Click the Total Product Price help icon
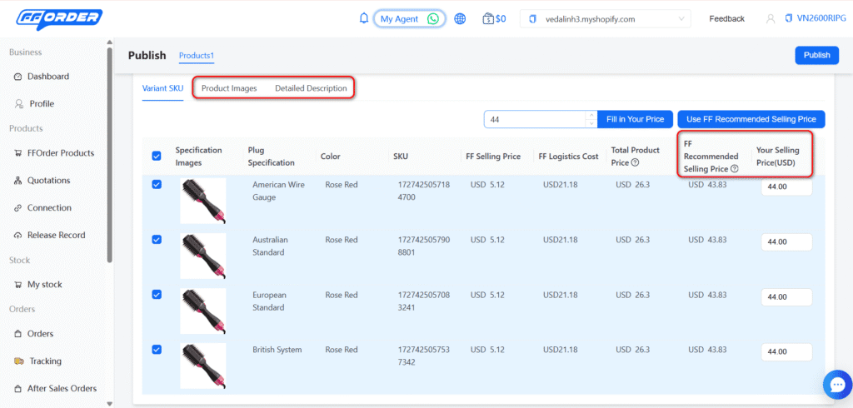Image resolution: width=853 pixels, height=408 pixels. coord(634,162)
